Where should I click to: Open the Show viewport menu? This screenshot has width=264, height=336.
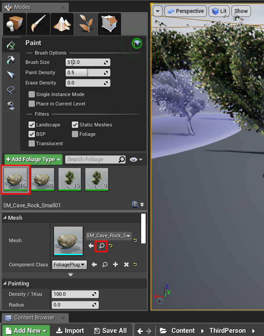tap(241, 11)
